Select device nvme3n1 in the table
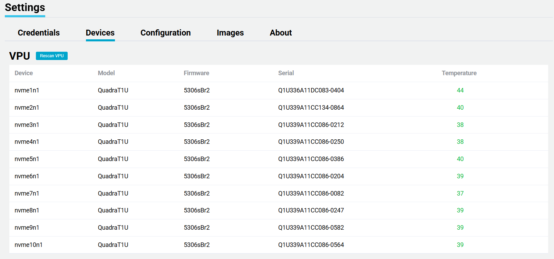 [27, 125]
